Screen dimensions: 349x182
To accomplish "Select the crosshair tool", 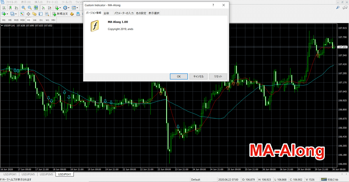I will (x=28, y=14).
